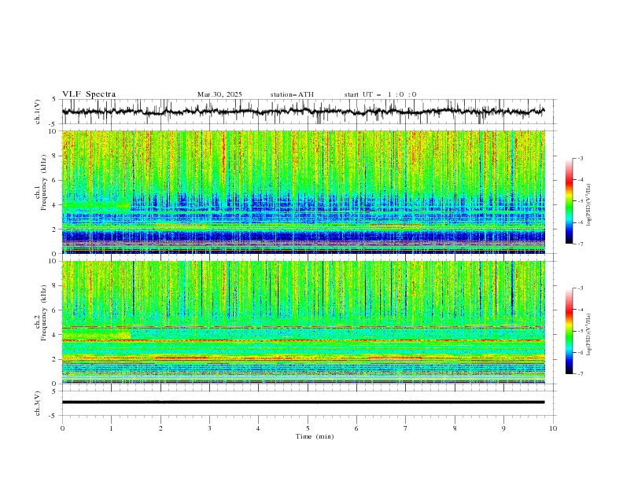The width and height of the screenshot is (623, 481).
Task: Click time axis tick label "1"
Action: (x=112, y=428)
